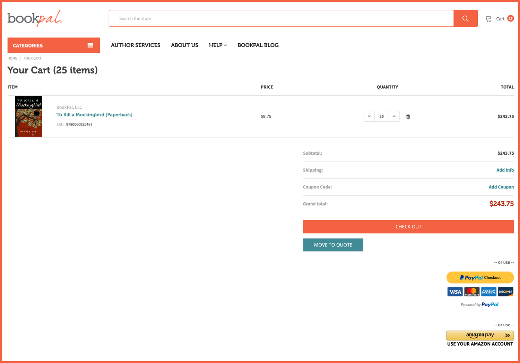Viewport: 520px width, 363px height.
Task: Click the BookPal logo
Action: [x=35, y=18]
